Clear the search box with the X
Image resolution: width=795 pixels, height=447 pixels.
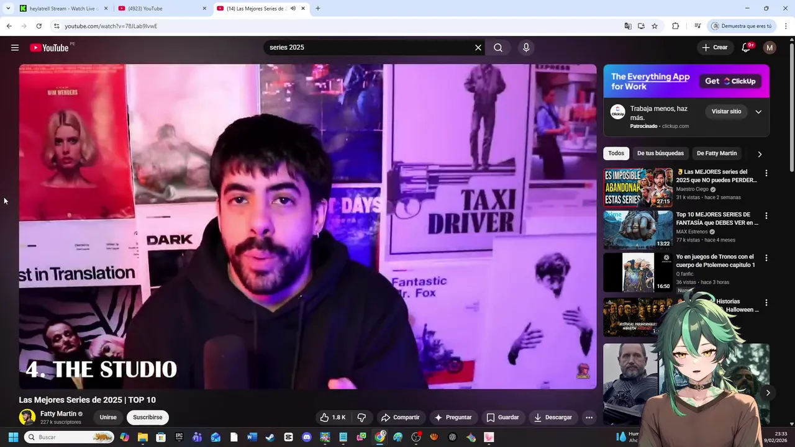tap(478, 48)
